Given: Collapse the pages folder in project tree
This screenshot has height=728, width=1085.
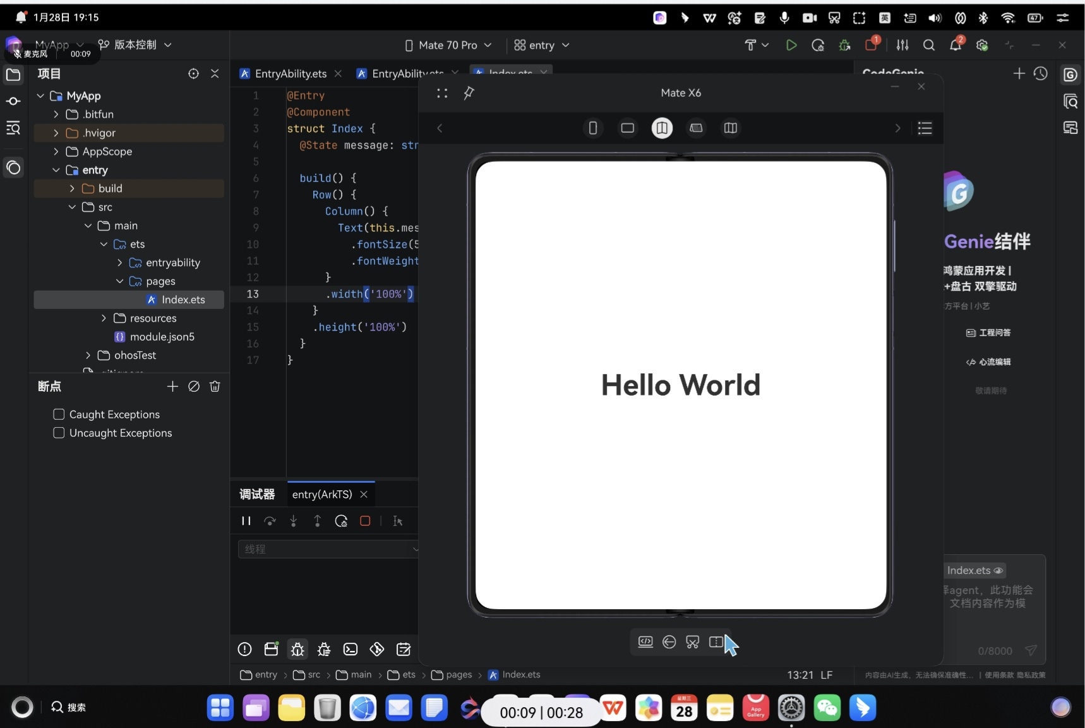Looking at the screenshot, I should [x=119, y=281].
